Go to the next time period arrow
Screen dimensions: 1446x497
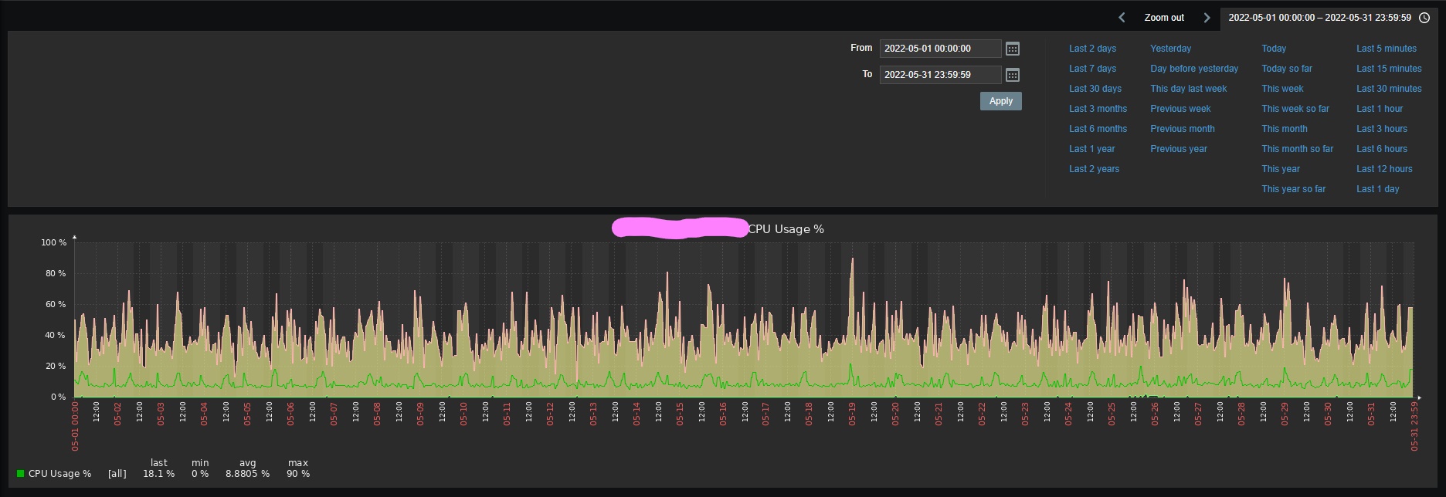click(1207, 17)
